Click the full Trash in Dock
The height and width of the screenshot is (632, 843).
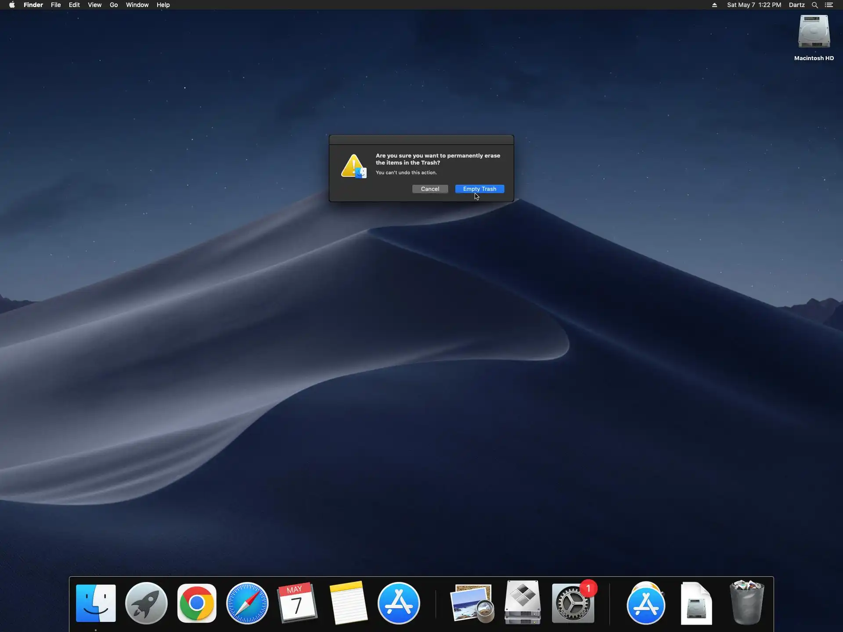coord(746,603)
